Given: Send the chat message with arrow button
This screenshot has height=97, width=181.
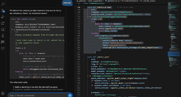Looking at the screenshot, I should [70, 95].
